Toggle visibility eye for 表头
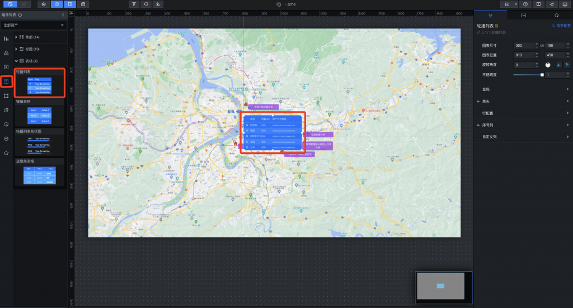This screenshot has width=573, height=308. click(x=478, y=102)
